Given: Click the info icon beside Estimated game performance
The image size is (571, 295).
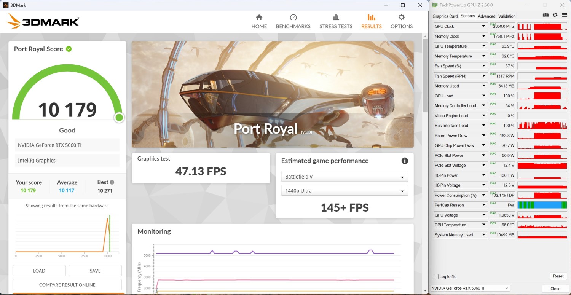Looking at the screenshot, I should [x=405, y=161].
